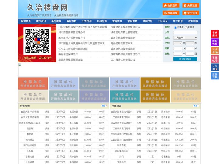Image resolution: width=219 pixels, height=164 pixels.
Task: Open 城南新区 sale listing
Action: coord(30,140)
